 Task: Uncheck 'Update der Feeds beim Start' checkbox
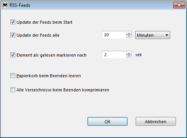(13, 22)
